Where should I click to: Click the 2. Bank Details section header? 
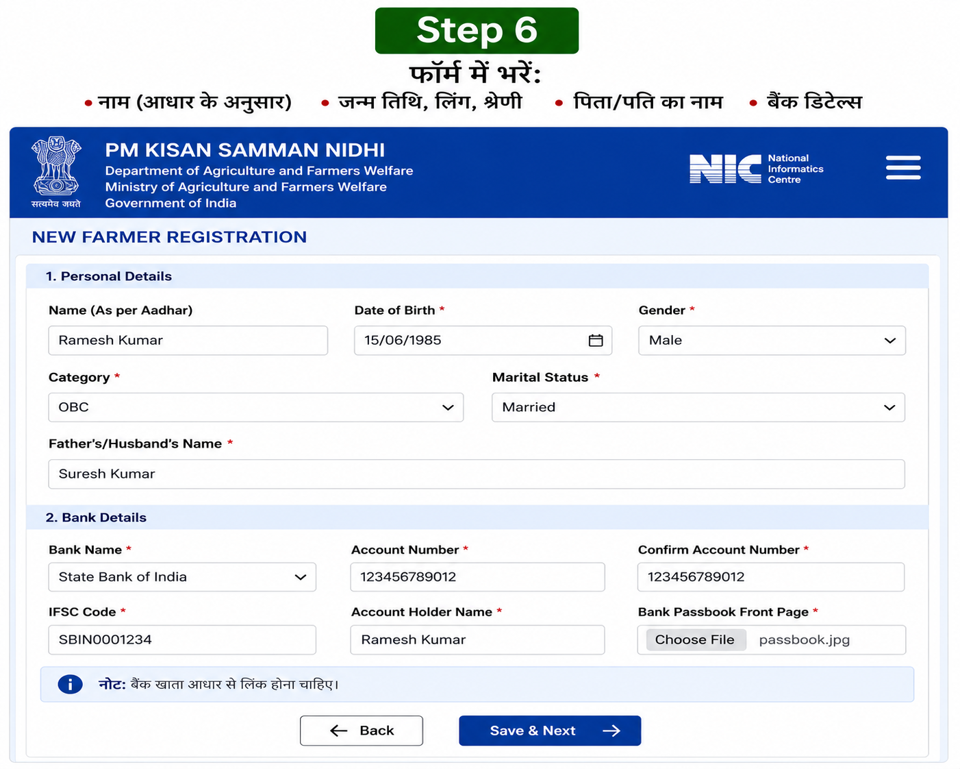[x=477, y=517]
